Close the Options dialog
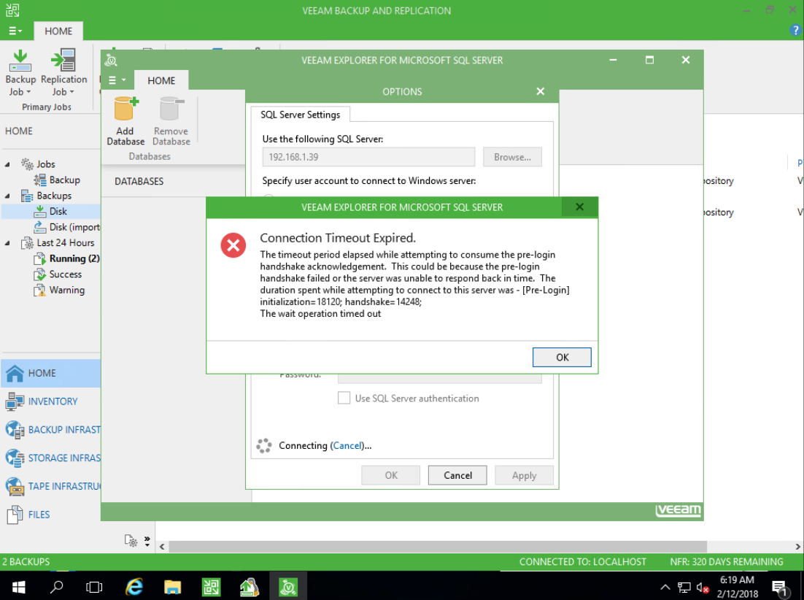804x600 pixels. 540,91
